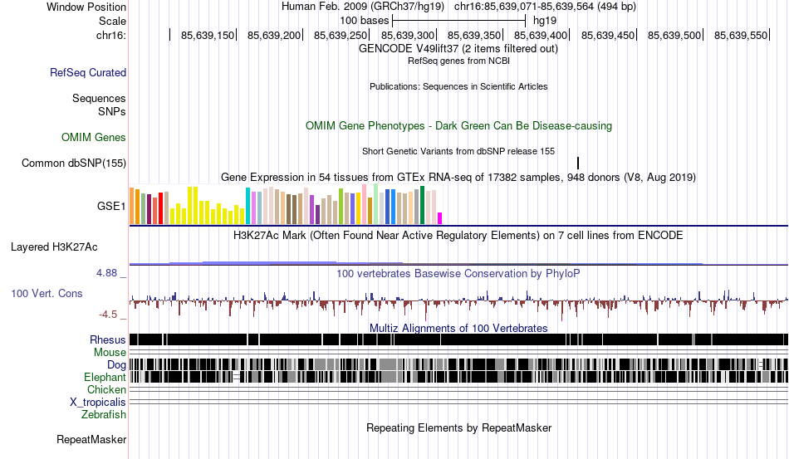Click the chr16: ruler label
Image resolution: width=789 pixels, height=459 pixels.
tap(110, 35)
